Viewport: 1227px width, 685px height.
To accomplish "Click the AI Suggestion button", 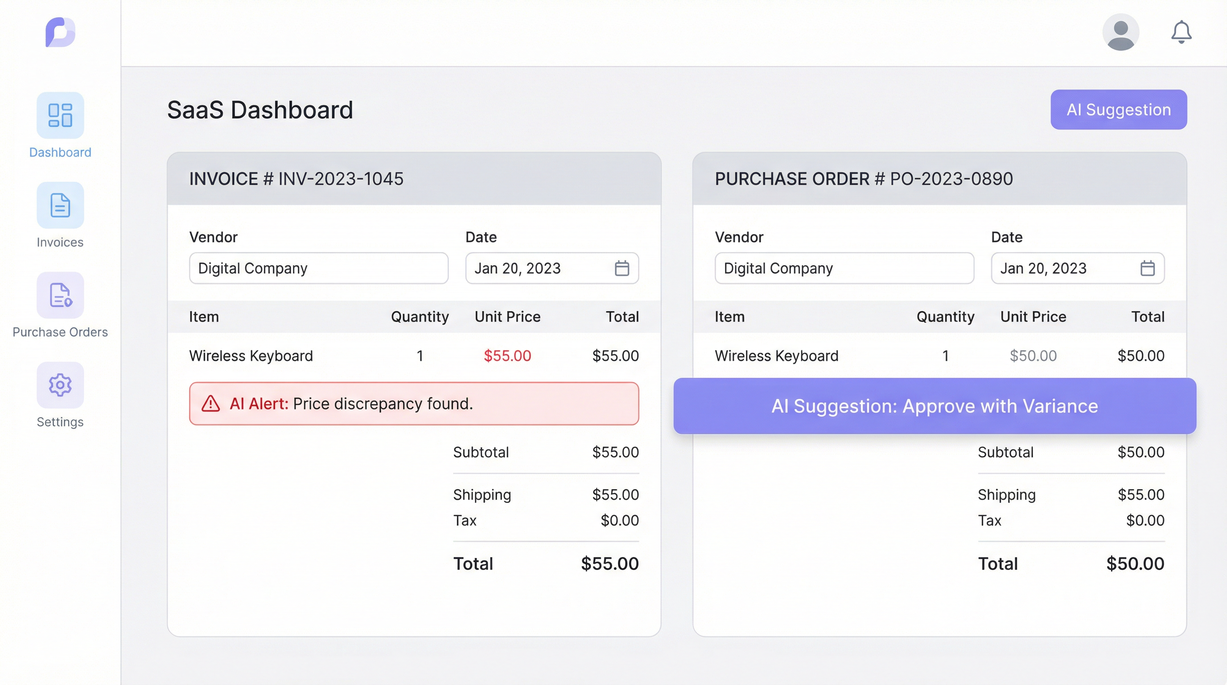I will pyautogui.click(x=1118, y=109).
